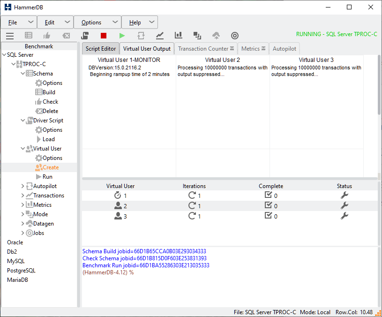Select the PostgreSQL database entry
The width and height of the screenshot is (382, 317).
(21, 271)
